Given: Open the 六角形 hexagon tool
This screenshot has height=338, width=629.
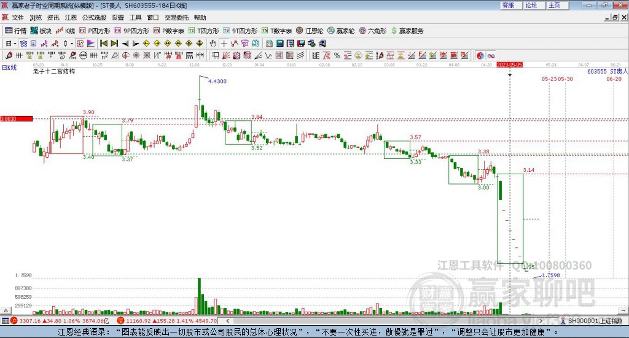Looking at the screenshot, I should (373, 31).
